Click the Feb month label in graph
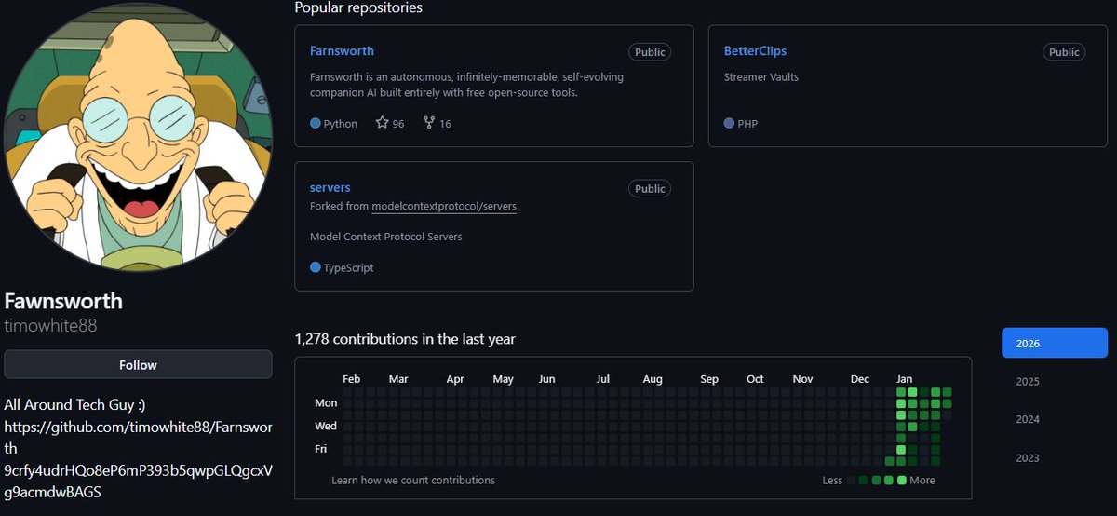 351,379
